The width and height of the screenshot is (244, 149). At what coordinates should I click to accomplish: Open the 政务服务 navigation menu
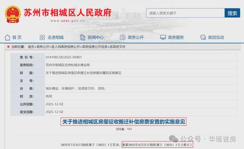coord(176,37)
